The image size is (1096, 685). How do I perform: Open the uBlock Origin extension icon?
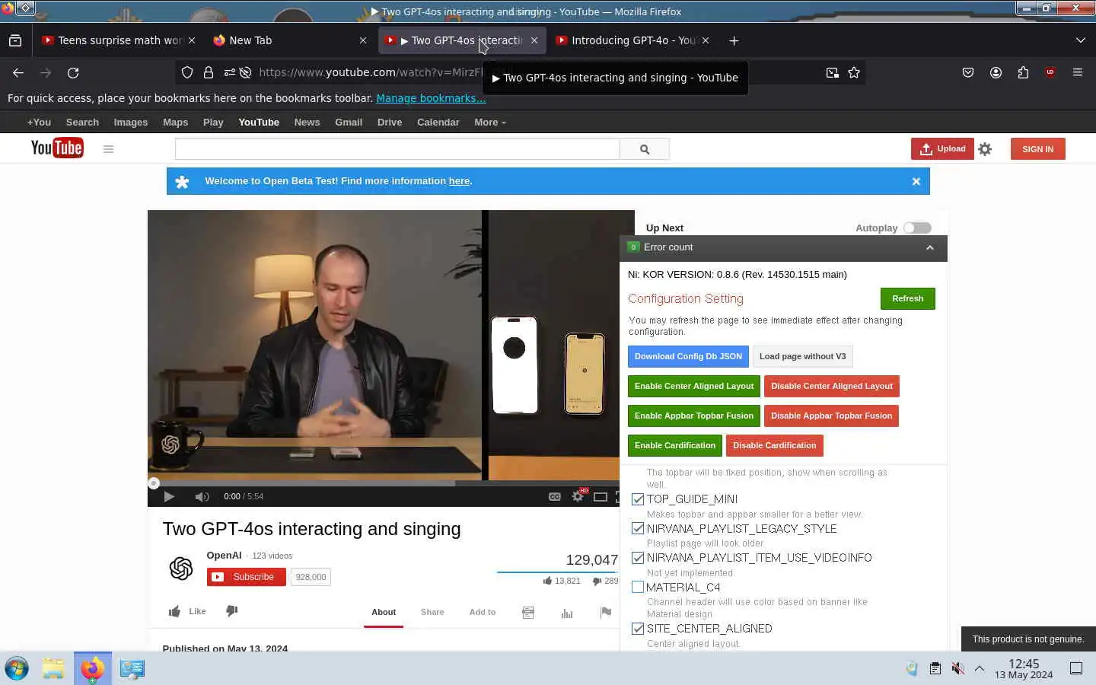click(x=1050, y=72)
